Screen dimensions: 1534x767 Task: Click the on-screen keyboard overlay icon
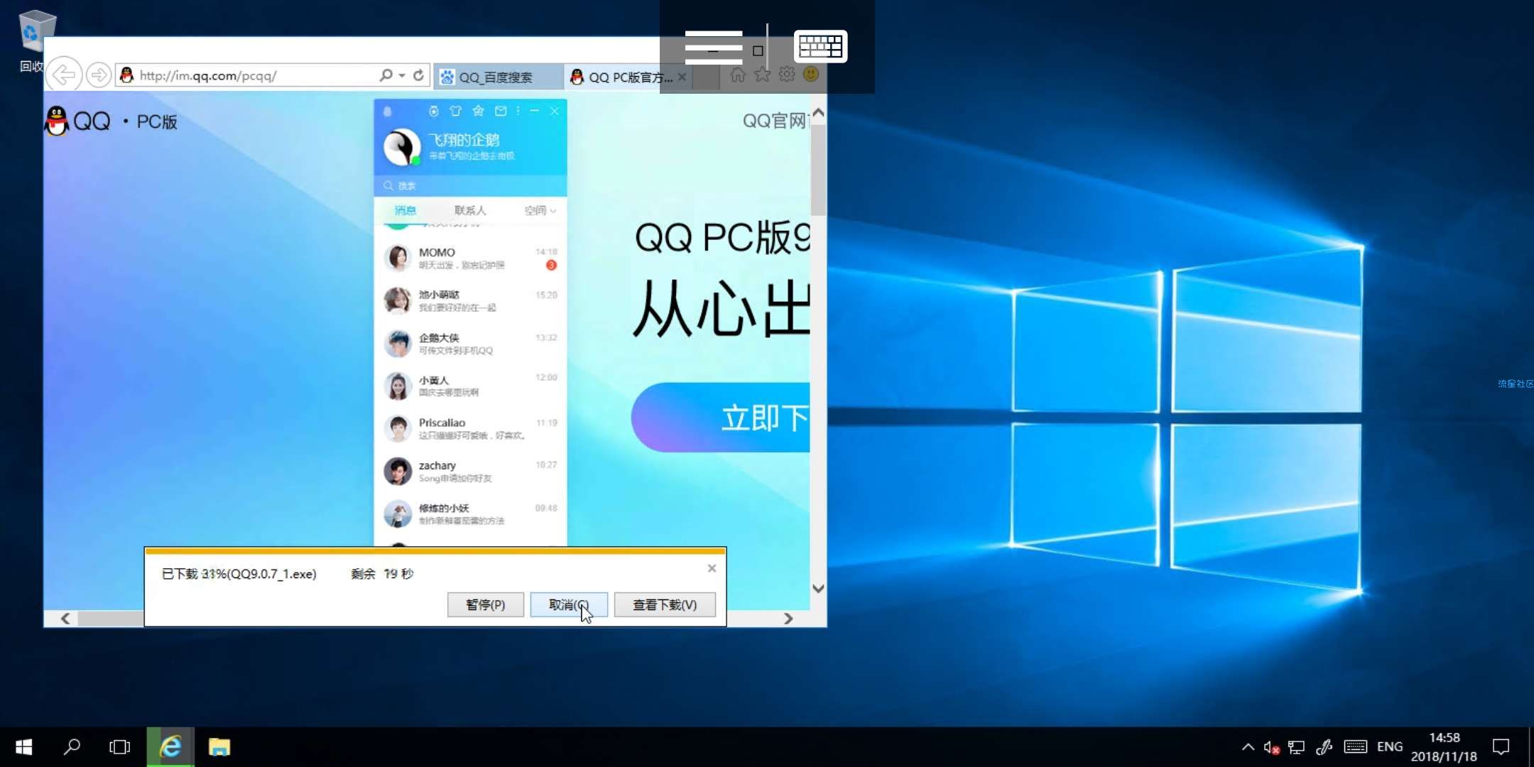pos(820,47)
